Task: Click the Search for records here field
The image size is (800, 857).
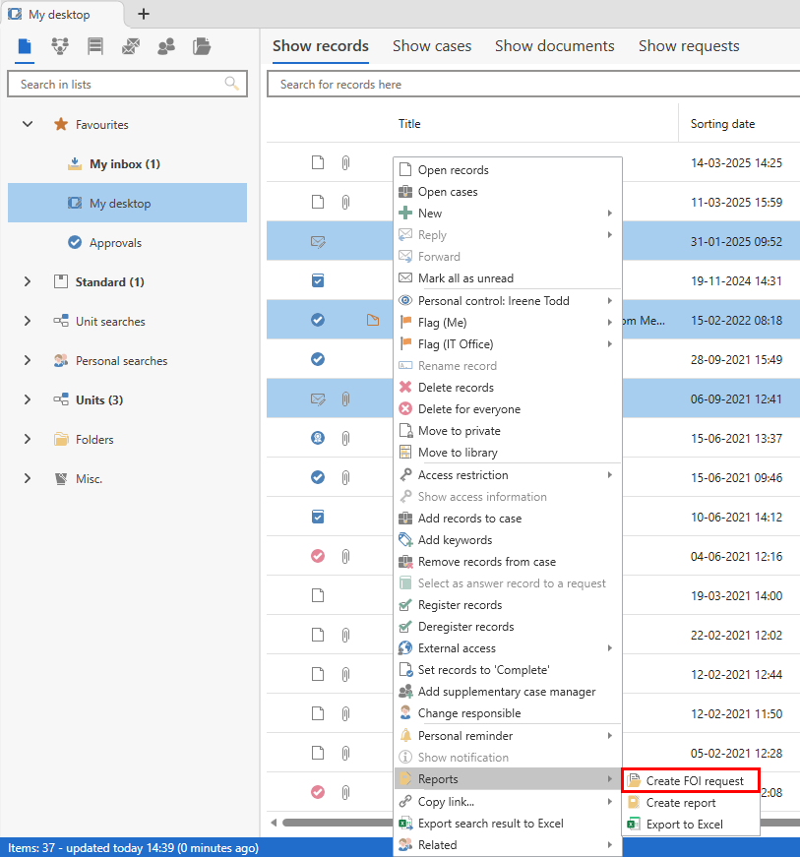Action: point(531,85)
